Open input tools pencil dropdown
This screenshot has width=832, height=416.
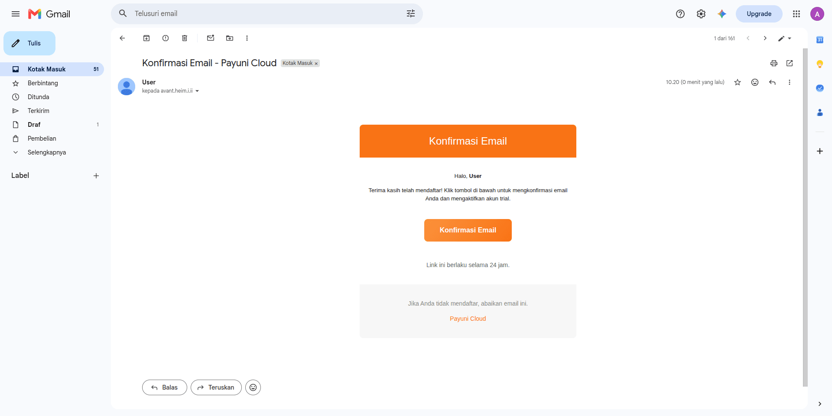pyautogui.click(x=785, y=38)
